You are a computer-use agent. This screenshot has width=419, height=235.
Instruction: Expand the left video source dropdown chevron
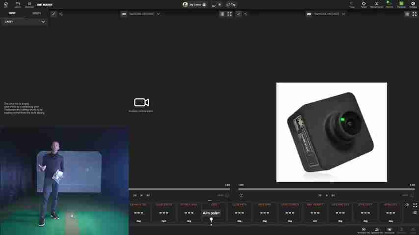pyautogui.click(x=158, y=14)
